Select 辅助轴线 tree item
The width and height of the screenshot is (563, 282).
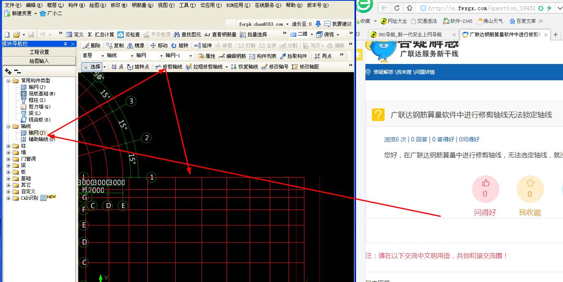[x=38, y=139]
